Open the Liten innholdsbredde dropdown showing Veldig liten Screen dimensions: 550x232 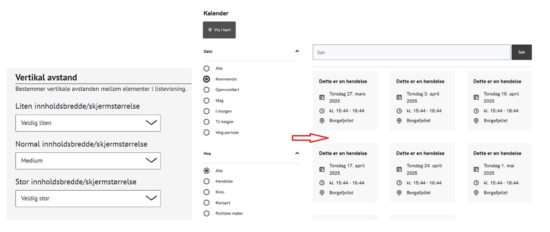[88, 123]
